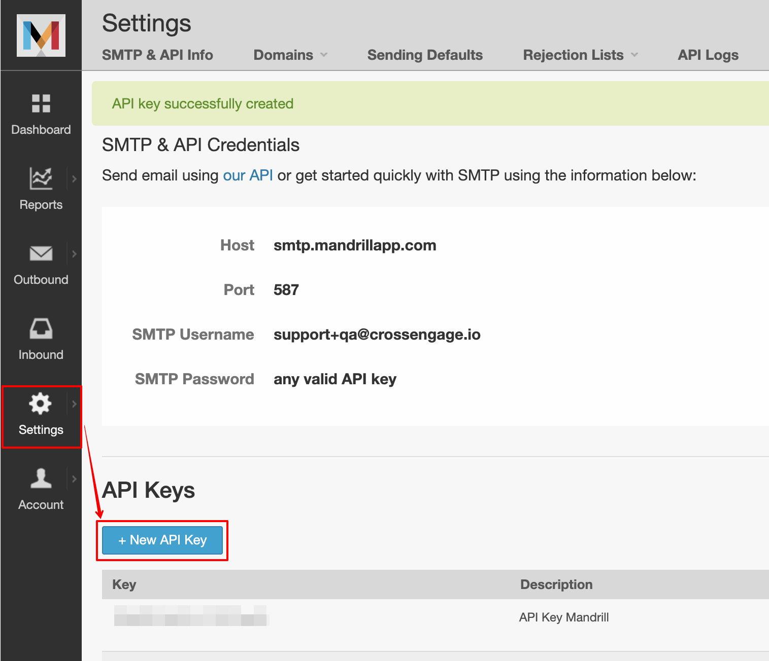Open the Domains dropdown arrow
769x661 pixels.
point(324,55)
